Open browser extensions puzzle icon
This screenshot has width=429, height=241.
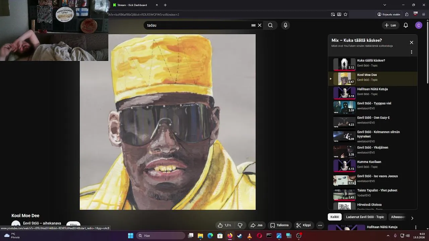coord(407,14)
